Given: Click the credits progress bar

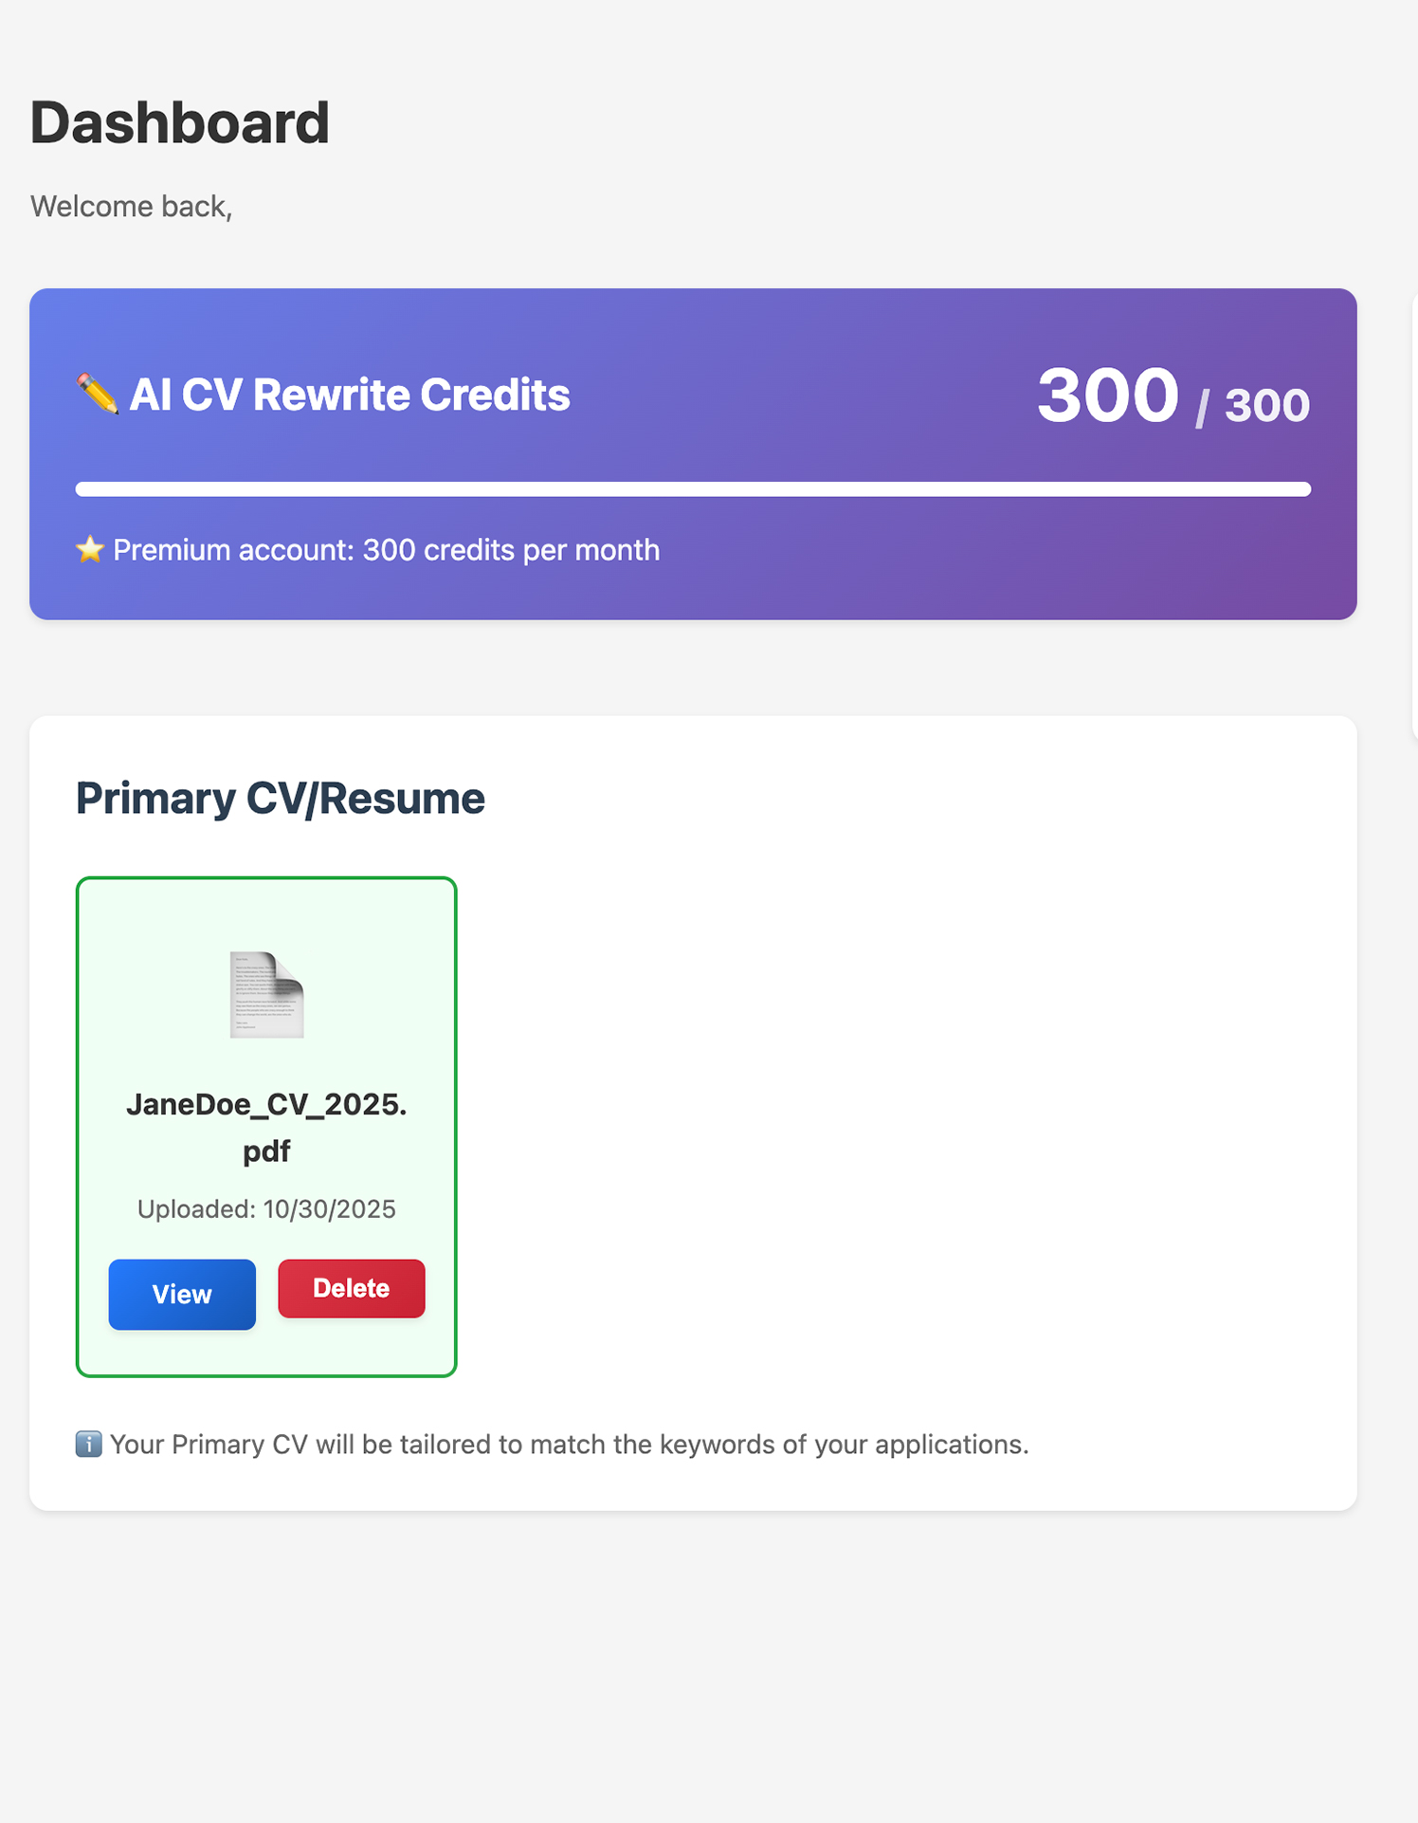Looking at the screenshot, I should pyautogui.click(x=693, y=489).
